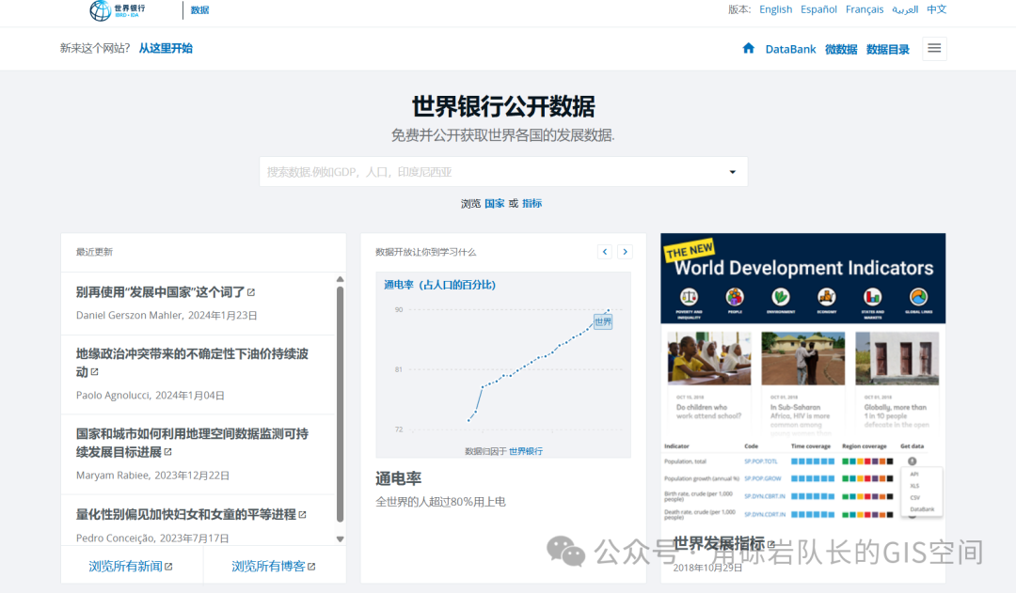Viewport: 1016px width, 593px height.
Task: Click the 世界 label on chart line
Action: coord(603,321)
